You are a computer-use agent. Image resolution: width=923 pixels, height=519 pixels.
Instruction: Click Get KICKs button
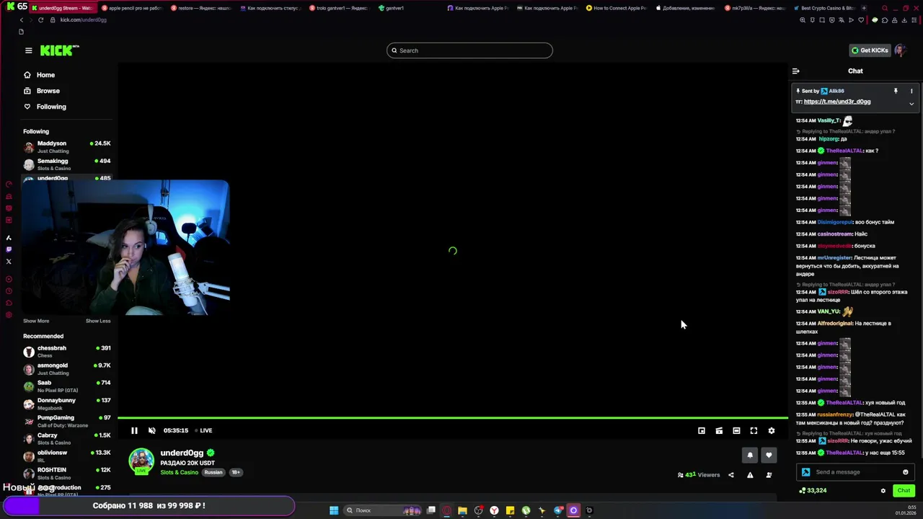coord(870,50)
